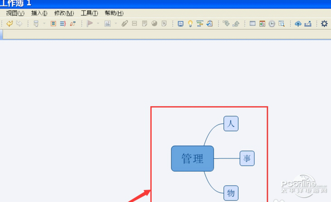Click the flag Marker icon

pos(90,23)
